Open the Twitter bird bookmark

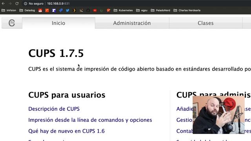coord(67,11)
